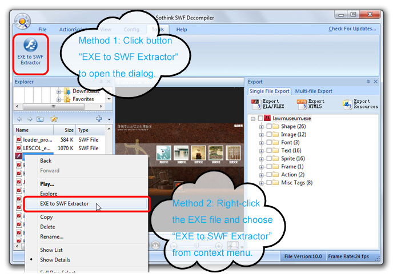The height and width of the screenshot is (277, 393).
Task: Open the Explorer toolbar dropdown arrow
Action: pyautogui.click(x=109, y=119)
